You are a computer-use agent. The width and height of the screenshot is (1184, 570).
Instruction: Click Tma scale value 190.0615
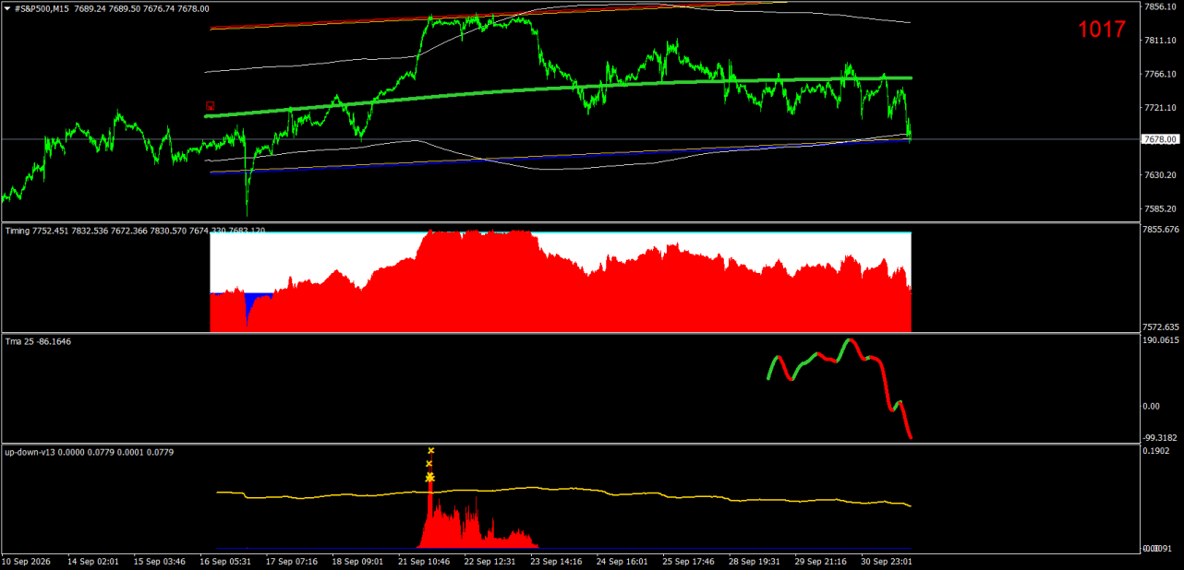(x=1161, y=339)
